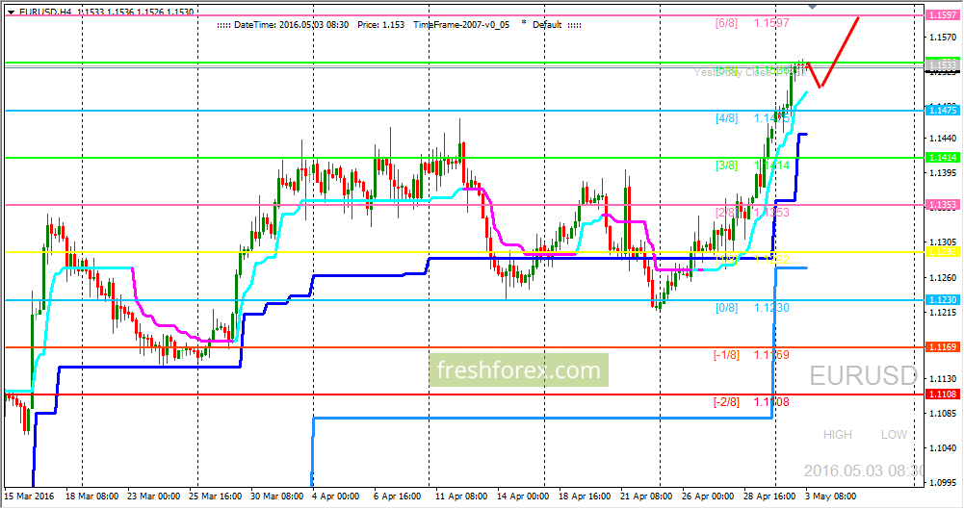This screenshot has width=964, height=509.
Task: Click the 1.1108 red price tag
Action: click(943, 394)
